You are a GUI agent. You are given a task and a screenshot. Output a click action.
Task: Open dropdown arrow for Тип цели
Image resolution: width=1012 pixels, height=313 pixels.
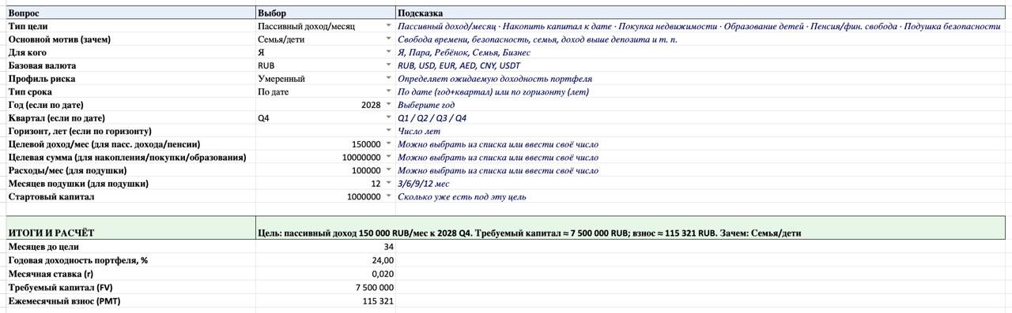coord(388,26)
